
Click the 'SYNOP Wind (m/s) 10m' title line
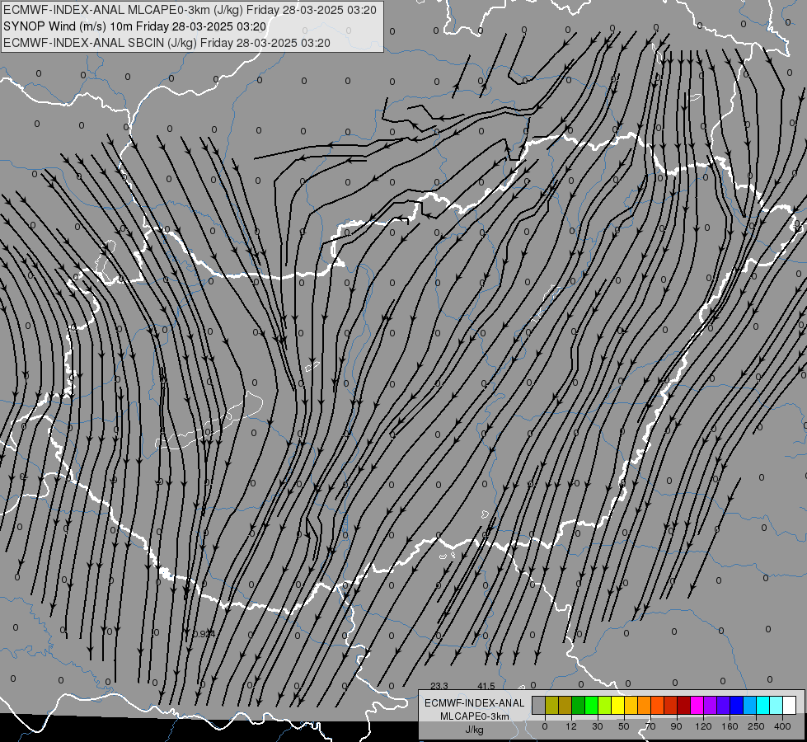(68, 26)
